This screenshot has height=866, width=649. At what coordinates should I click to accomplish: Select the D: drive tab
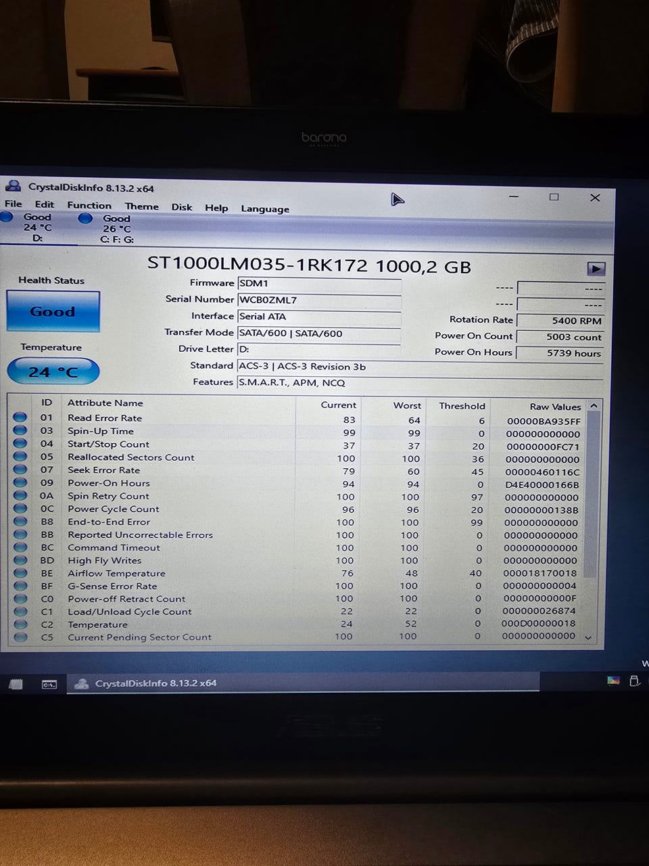click(x=37, y=227)
